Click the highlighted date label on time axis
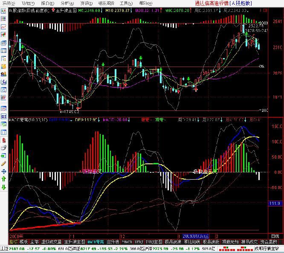 click(195, 236)
